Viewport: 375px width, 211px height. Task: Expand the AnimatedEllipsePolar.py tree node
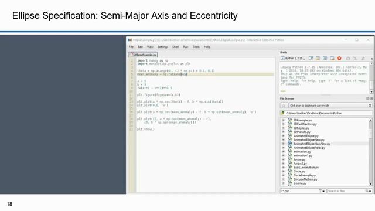tap(283, 148)
